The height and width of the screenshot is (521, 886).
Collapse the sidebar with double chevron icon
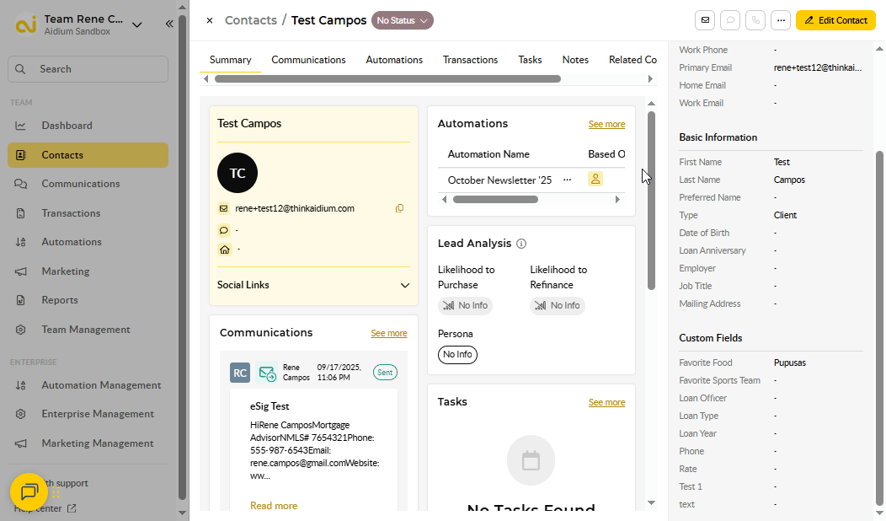point(169,24)
